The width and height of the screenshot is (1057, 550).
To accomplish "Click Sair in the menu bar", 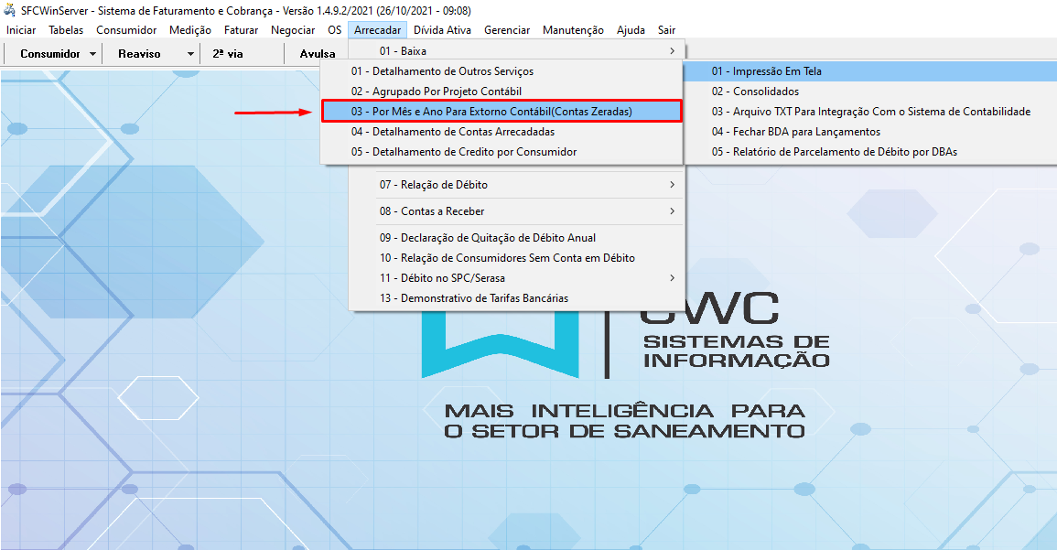I will [666, 30].
